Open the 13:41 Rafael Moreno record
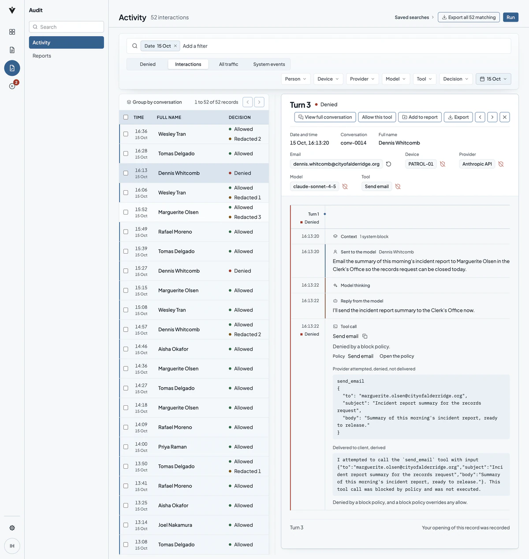 (x=194, y=486)
